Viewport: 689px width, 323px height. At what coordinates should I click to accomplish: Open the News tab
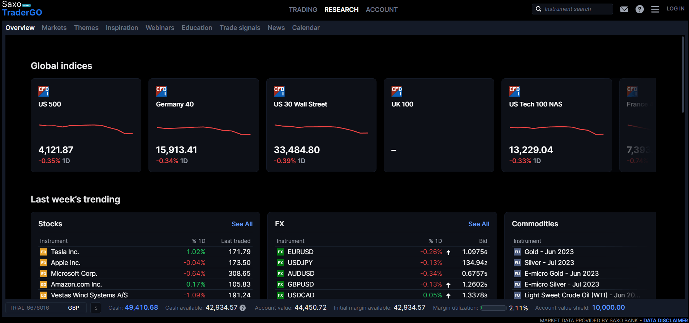coord(276,28)
